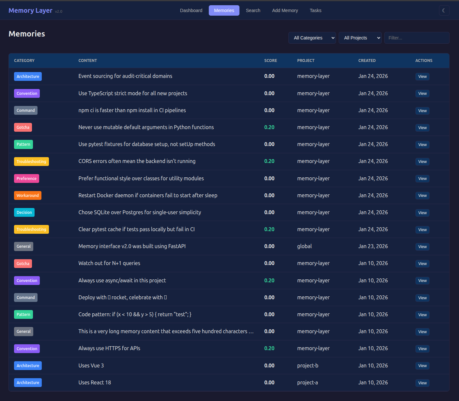Click 'Chose SQLite over Postgres' content text
The height and width of the screenshot is (401, 459).
coord(140,212)
